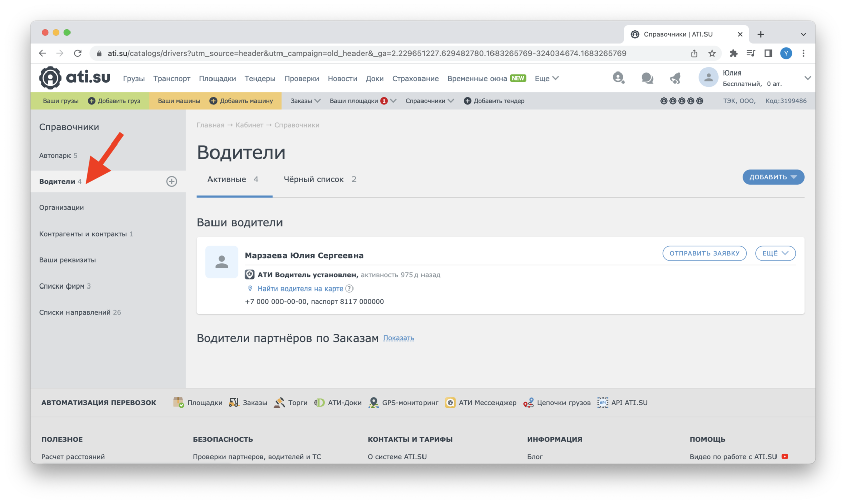
Task: Open the ЕЩЁ dropdown on driver card
Action: point(775,253)
